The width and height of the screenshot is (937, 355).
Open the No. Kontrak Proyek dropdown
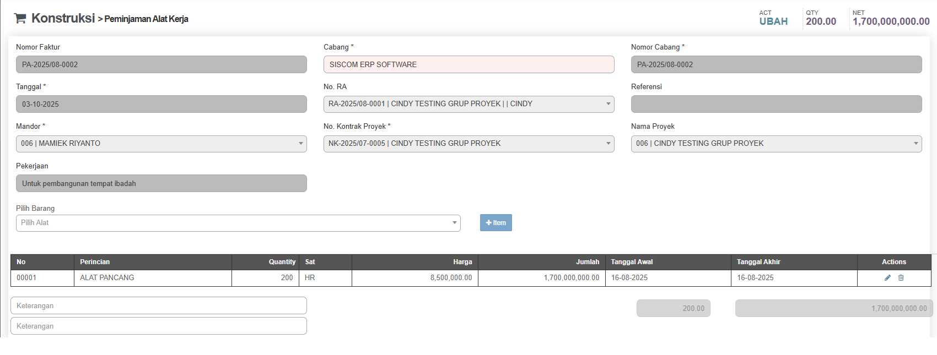(468, 144)
